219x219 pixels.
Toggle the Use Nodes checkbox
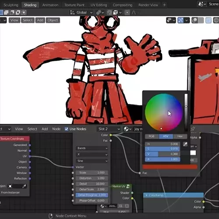coord(67,129)
